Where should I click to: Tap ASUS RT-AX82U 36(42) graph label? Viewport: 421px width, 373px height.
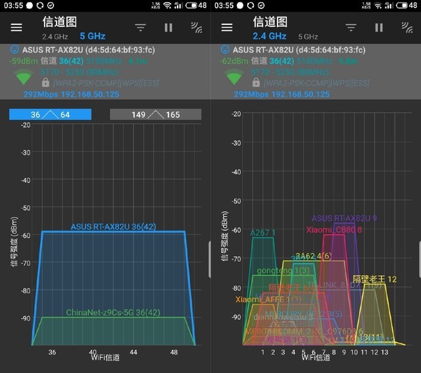(x=113, y=227)
